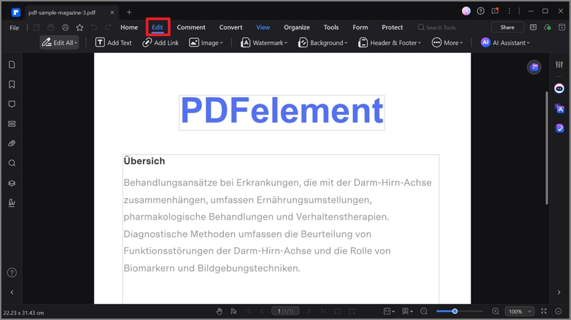Open the 100% zoom level dropdown
571x320 pixels.
(520, 311)
